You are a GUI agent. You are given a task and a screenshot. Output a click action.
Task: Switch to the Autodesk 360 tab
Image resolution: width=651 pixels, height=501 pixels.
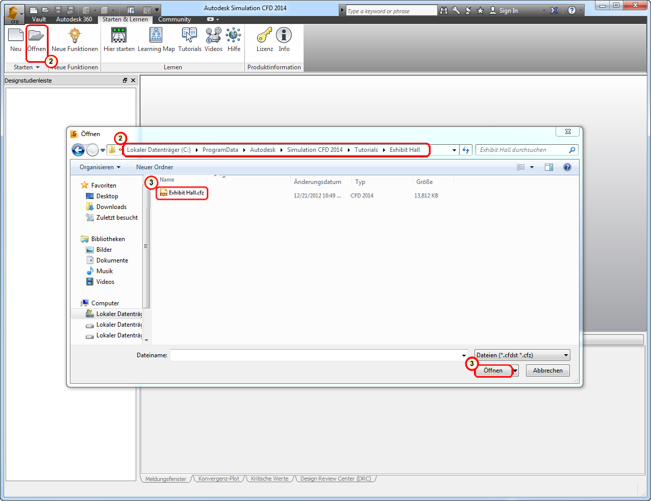[x=74, y=19]
